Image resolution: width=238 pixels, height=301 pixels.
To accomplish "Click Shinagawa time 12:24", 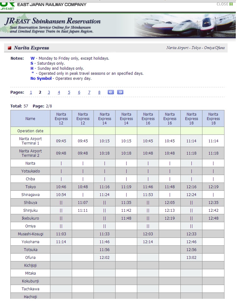I will tap(191, 195).
